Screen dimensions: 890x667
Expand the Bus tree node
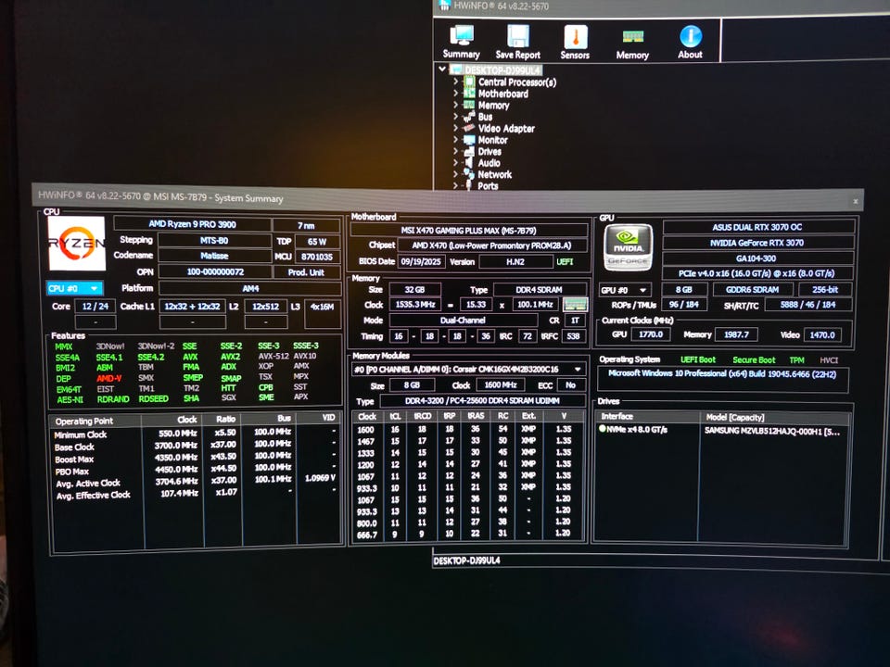[455, 117]
